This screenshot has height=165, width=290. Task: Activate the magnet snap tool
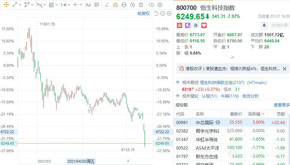coord(116,5)
